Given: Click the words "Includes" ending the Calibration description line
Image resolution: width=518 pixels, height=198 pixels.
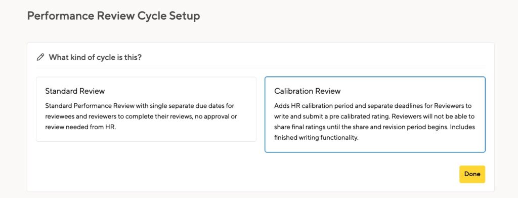Looking at the screenshot, I should [x=463, y=127].
